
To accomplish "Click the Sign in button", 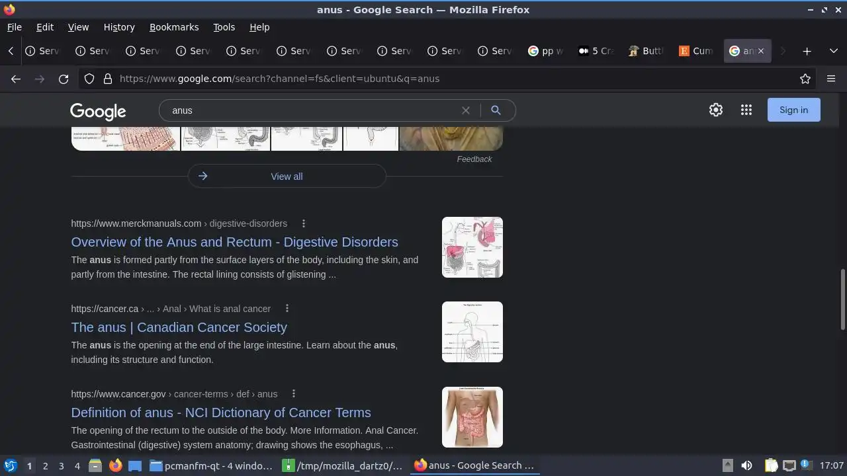I will [x=793, y=110].
